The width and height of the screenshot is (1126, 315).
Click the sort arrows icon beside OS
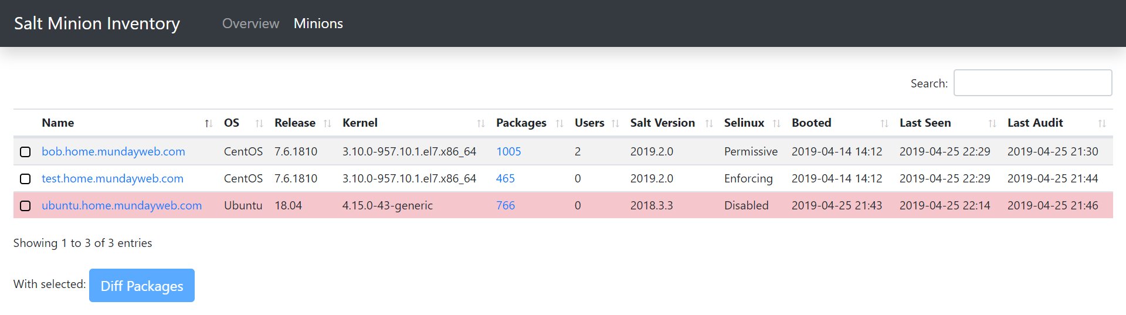[x=259, y=123]
